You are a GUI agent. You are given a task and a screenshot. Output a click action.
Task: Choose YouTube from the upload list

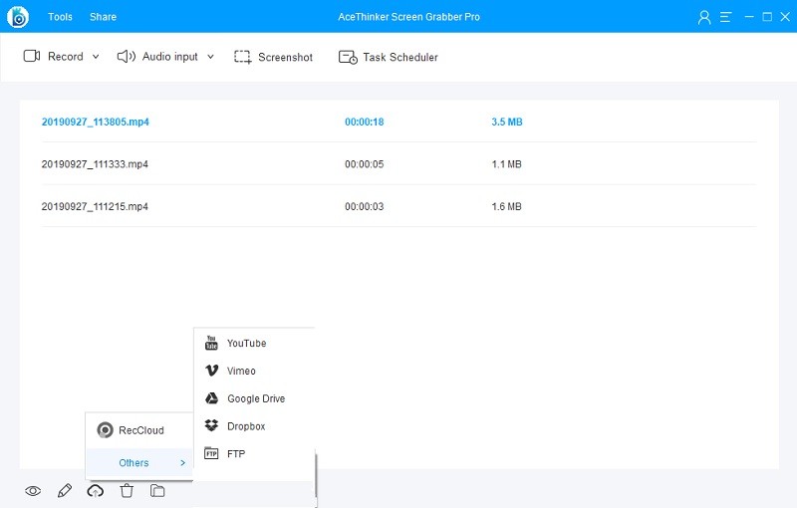[x=246, y=344]
